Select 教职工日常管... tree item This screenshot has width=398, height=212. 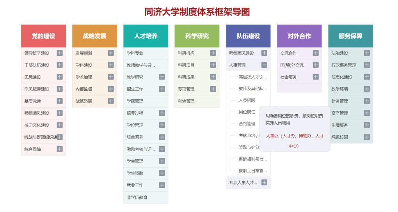point(253,171)
